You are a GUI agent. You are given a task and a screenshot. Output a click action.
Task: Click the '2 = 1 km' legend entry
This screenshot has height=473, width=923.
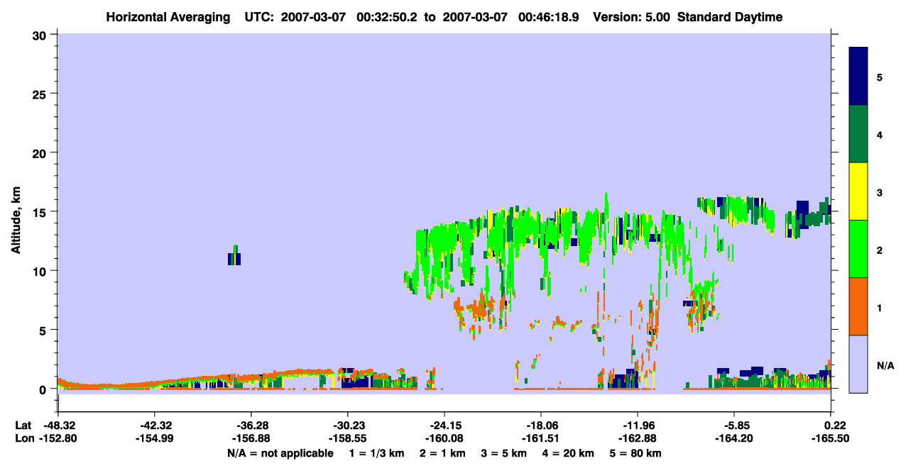(442, 453)
